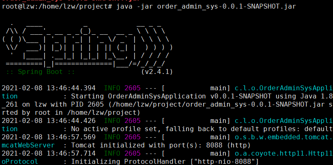Screen dimensions: 333x165
Task: Click timestamp '2021-02-08 13:46:44.394'
Action: pyautogui.click(x=49, y=88)
